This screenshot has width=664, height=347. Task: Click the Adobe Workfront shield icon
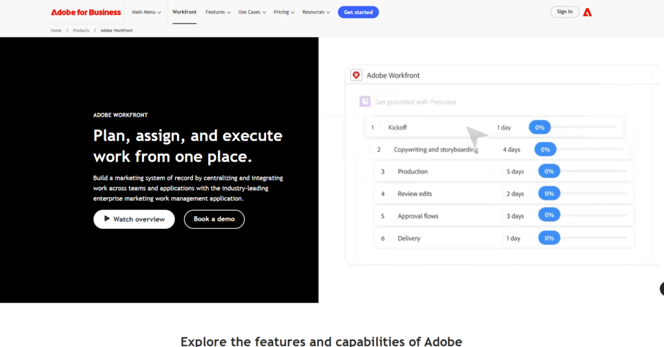tap(356, 75)
